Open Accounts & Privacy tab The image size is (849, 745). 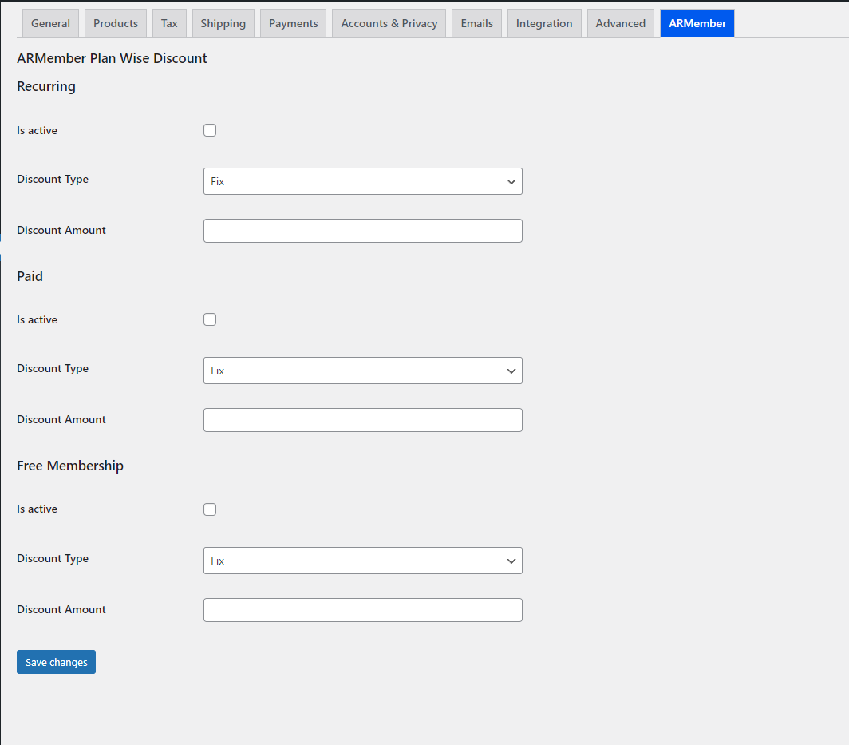(x=389, y=23)
